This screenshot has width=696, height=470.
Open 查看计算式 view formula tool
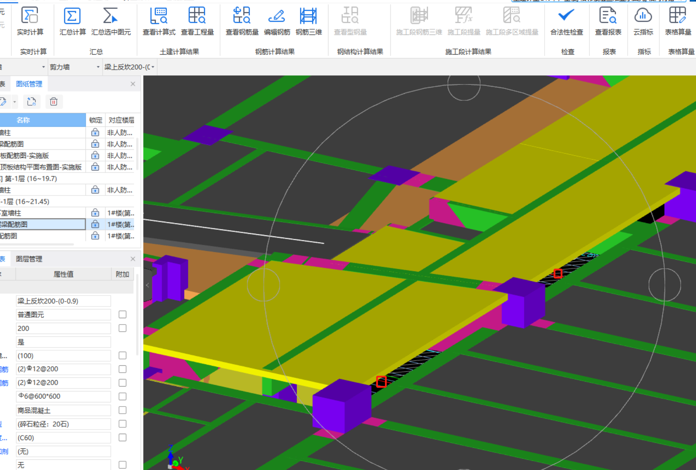[159, 21]
